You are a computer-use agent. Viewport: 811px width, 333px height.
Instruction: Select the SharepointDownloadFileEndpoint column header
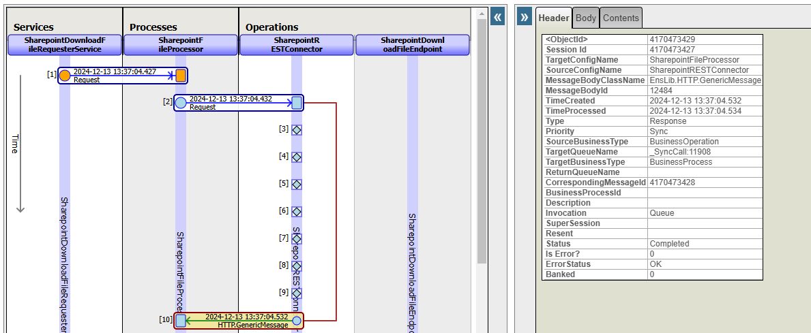pos(412,45)
